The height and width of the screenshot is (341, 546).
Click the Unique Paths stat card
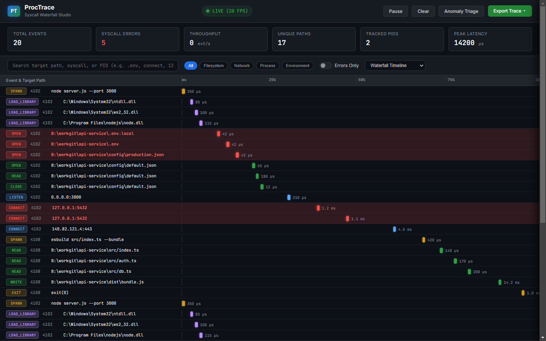pyautogui.click(x=314, y=39)
